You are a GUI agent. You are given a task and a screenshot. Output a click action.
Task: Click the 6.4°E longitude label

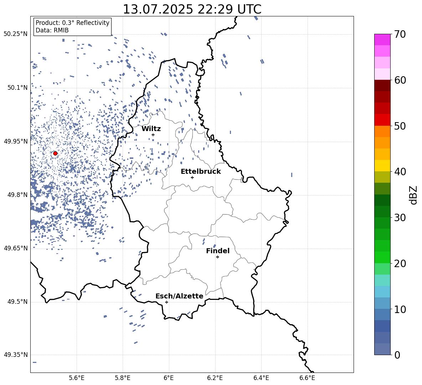(x=261, y=378)
